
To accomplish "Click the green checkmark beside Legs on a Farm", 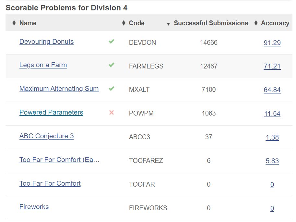I will tap(112, 65).
